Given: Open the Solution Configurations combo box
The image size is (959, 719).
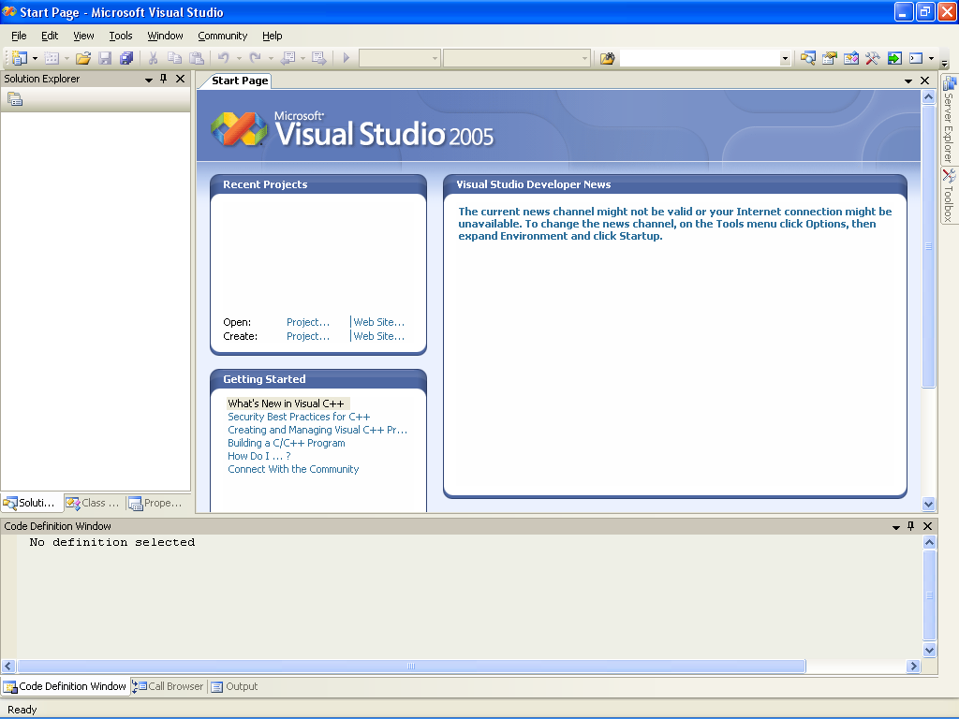Looking at the screenshot, I should pyautogui.click(x=399, y=58).
